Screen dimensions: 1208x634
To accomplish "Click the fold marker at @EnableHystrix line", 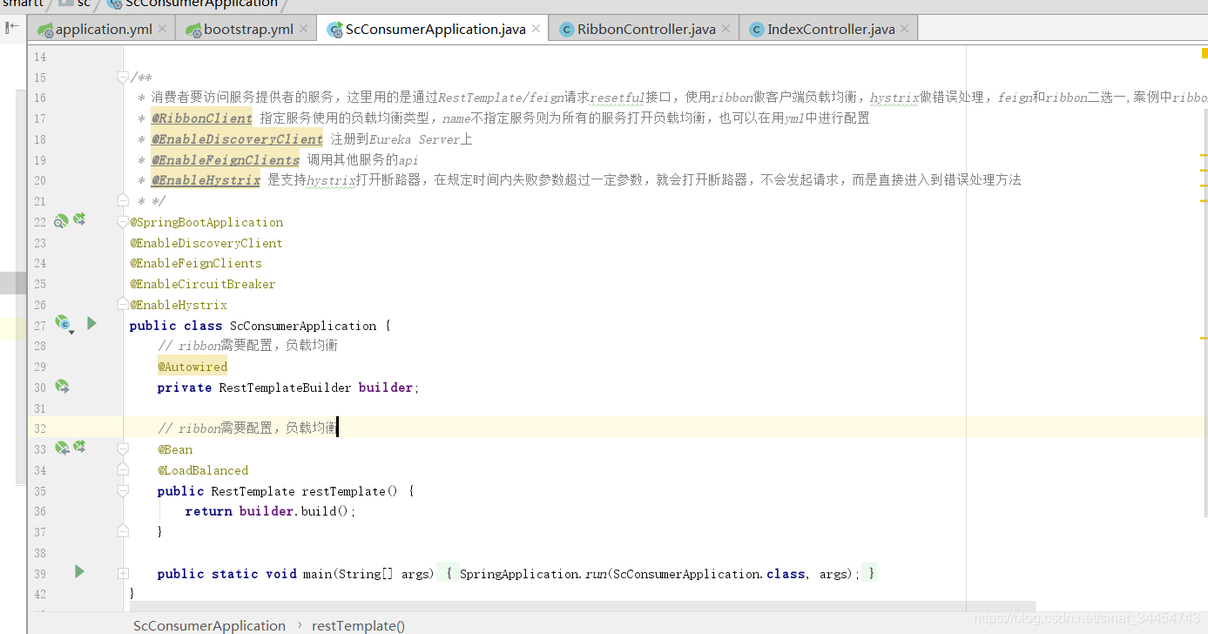I will 123,305.
